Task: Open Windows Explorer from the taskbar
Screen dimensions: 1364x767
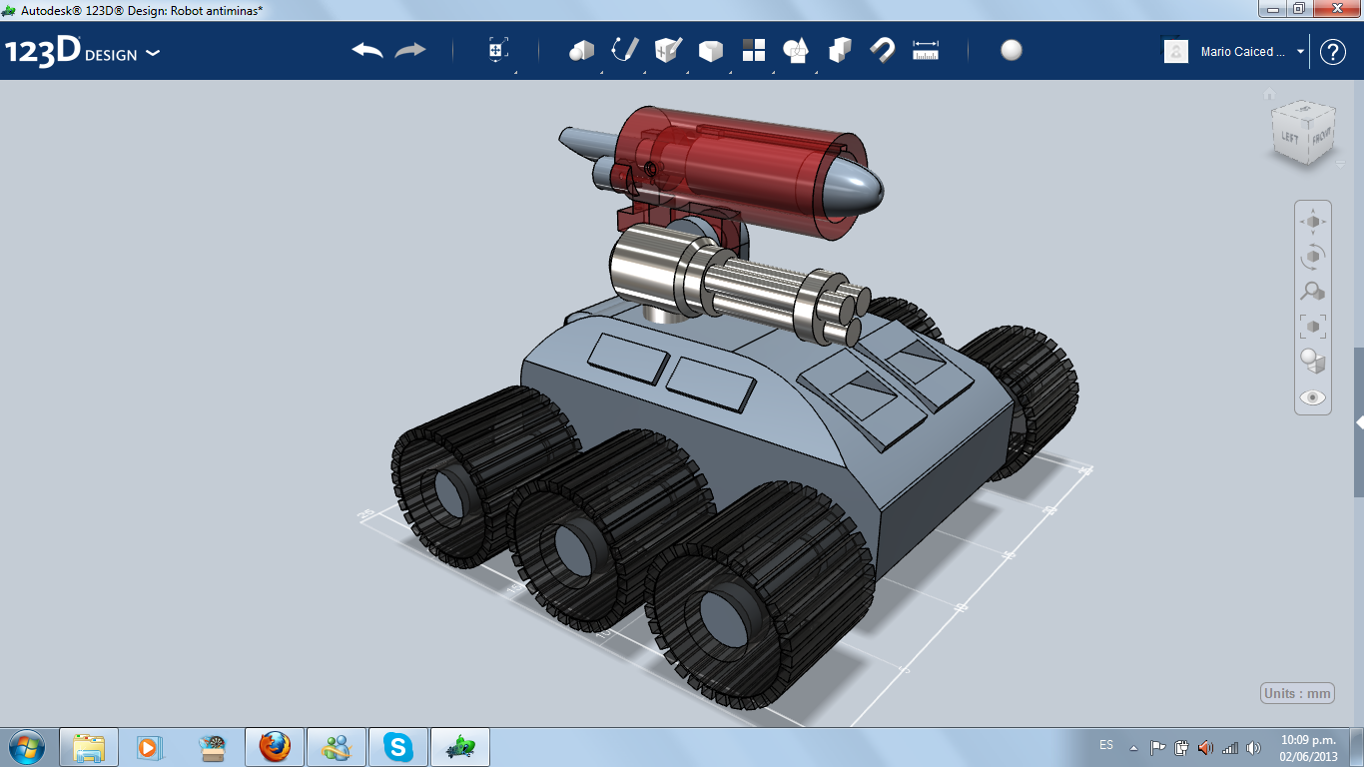Action: point(89,747)
